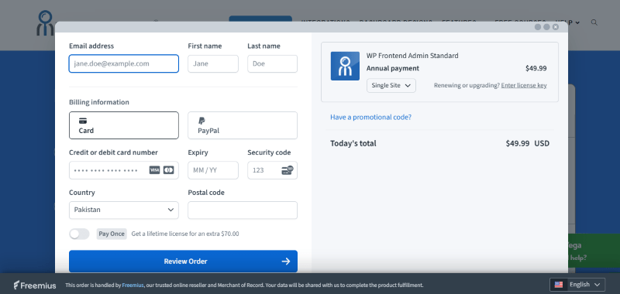Click the Email address input field
620x294 pixels.
124,63
